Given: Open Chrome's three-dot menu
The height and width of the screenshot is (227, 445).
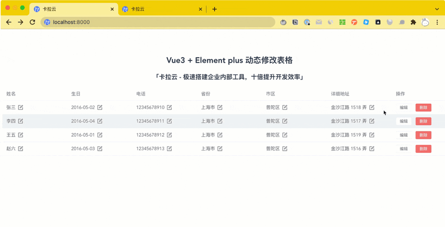Looking at the screenshot, I should coord(437,22).
